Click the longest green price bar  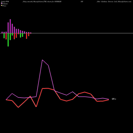[x=8, y=40]
